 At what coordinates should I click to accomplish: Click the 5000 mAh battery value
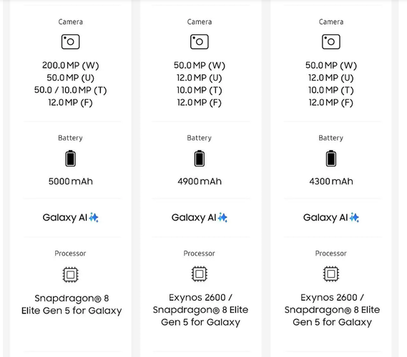tap(70, 181)
